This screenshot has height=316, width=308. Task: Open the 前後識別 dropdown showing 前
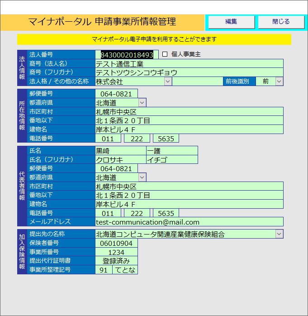point(279,81)
